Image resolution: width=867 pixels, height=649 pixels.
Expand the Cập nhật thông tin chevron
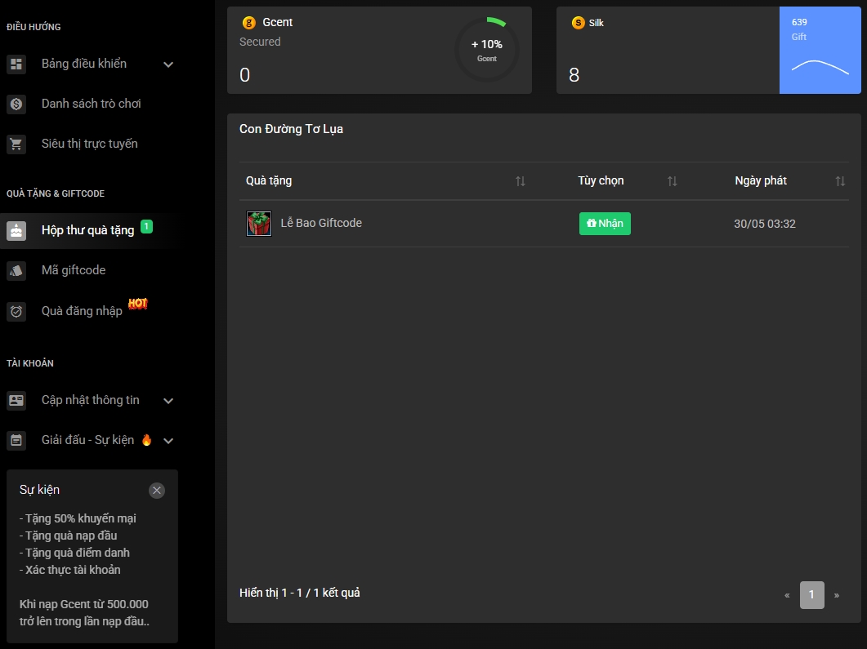(168, 401)
